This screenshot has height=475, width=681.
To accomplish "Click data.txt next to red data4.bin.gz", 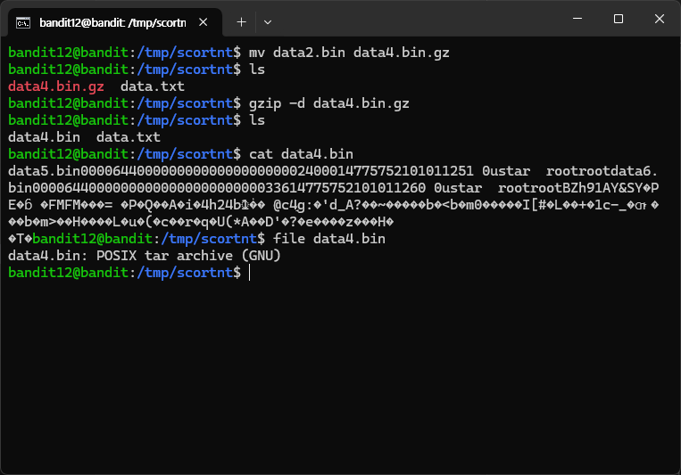I will 153,86.
